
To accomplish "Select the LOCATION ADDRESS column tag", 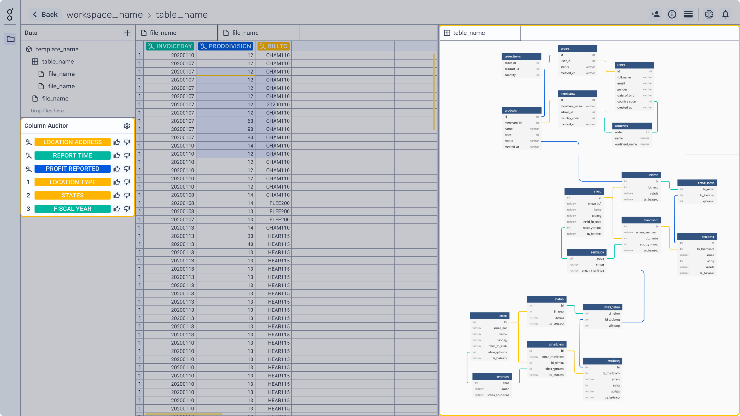I will (72, 142).
